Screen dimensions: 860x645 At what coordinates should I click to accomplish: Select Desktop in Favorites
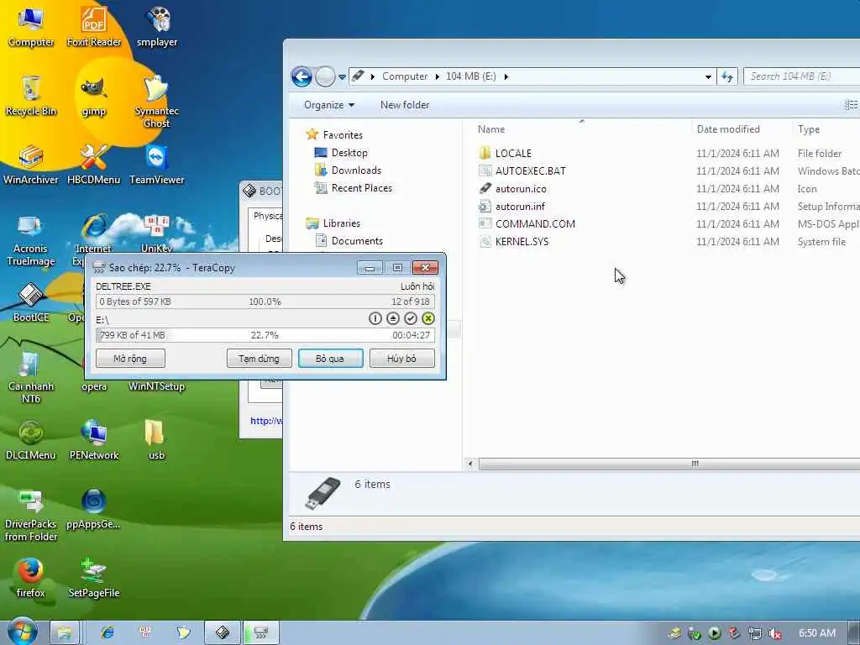coord(349,153)
